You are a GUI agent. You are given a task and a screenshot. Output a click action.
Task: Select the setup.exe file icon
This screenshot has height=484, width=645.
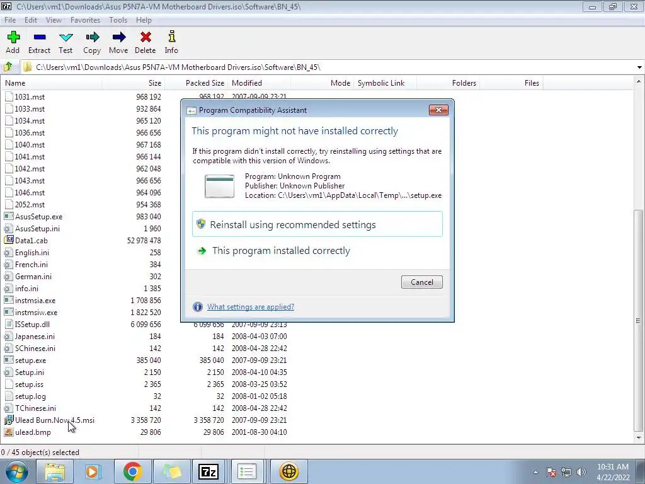pyautogui.click(x=9, y=360)
